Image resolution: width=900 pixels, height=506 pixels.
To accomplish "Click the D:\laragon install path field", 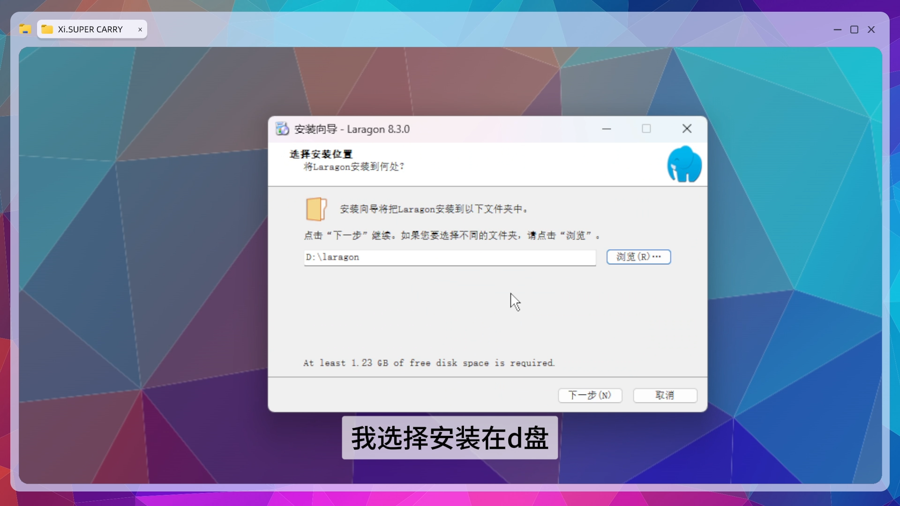I will tap(449, 257).
